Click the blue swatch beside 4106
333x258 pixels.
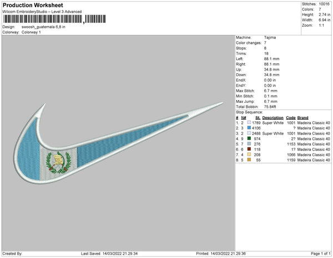tap(249, 128)
